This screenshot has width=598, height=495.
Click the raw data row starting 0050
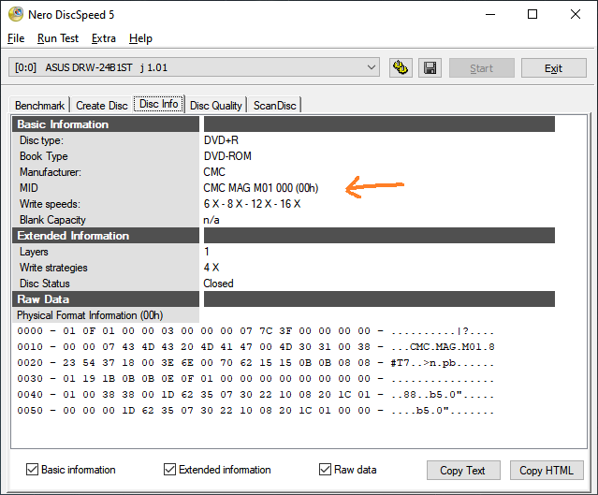point(255,411)
